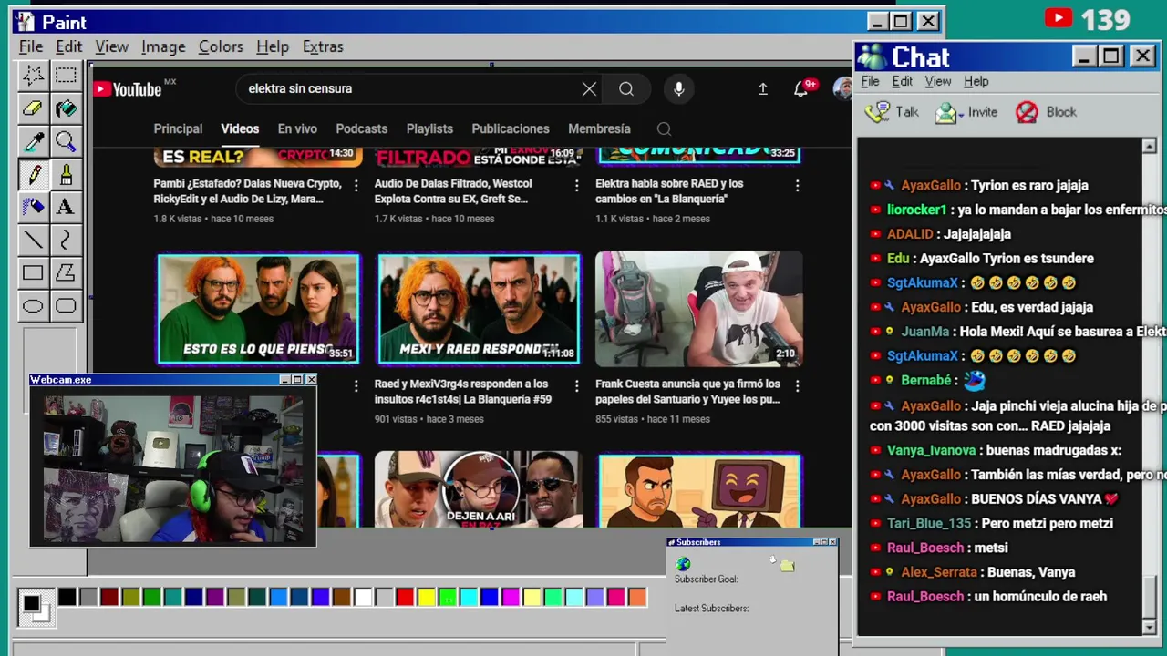1167x656 pixels.
Task: Open options for Elektra habla sobre RAED video
Action: 797,185
